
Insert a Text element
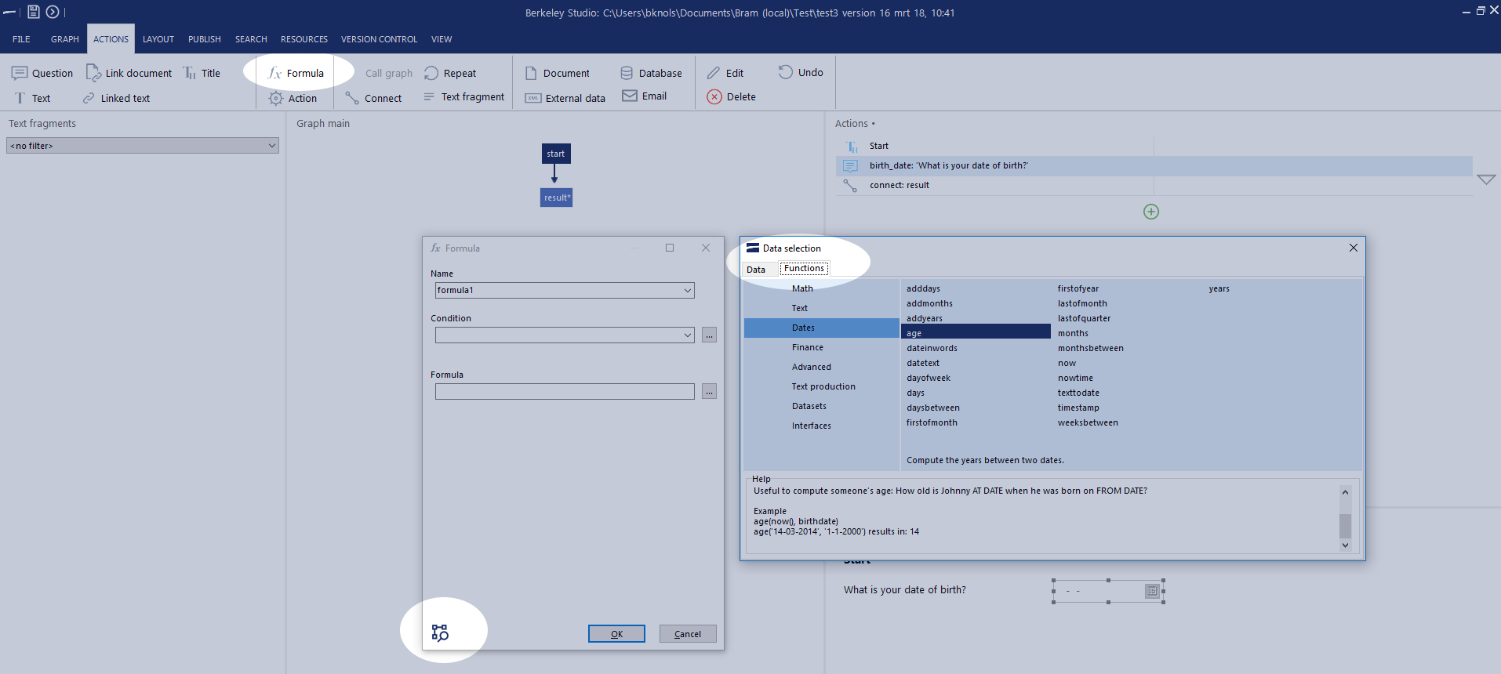32,98
